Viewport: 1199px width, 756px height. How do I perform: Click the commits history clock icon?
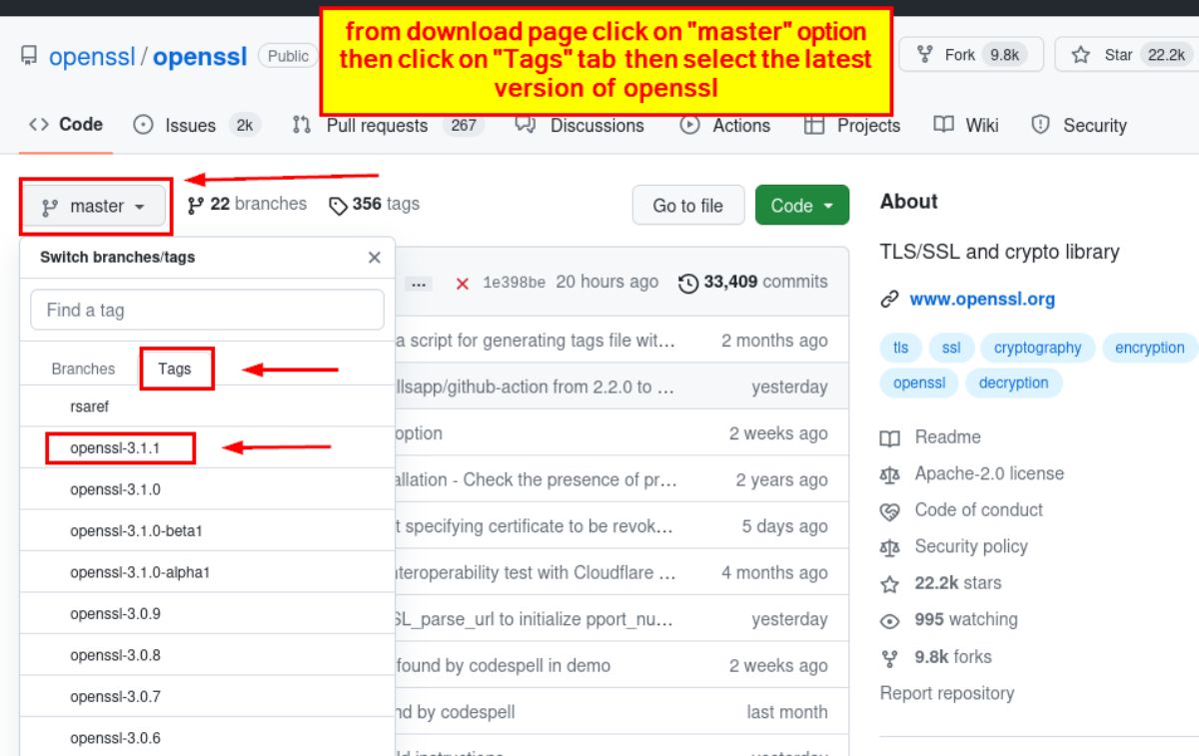click(x=688, y=283)
